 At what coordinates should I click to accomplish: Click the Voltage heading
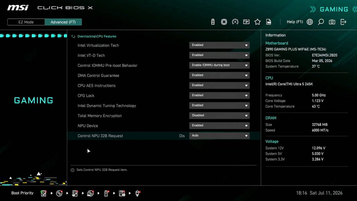click(x=272, y=141)
